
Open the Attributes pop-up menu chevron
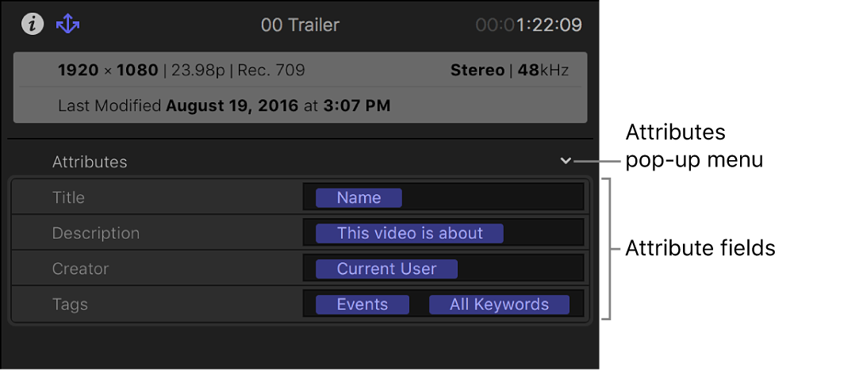click(x=566, y=161)
